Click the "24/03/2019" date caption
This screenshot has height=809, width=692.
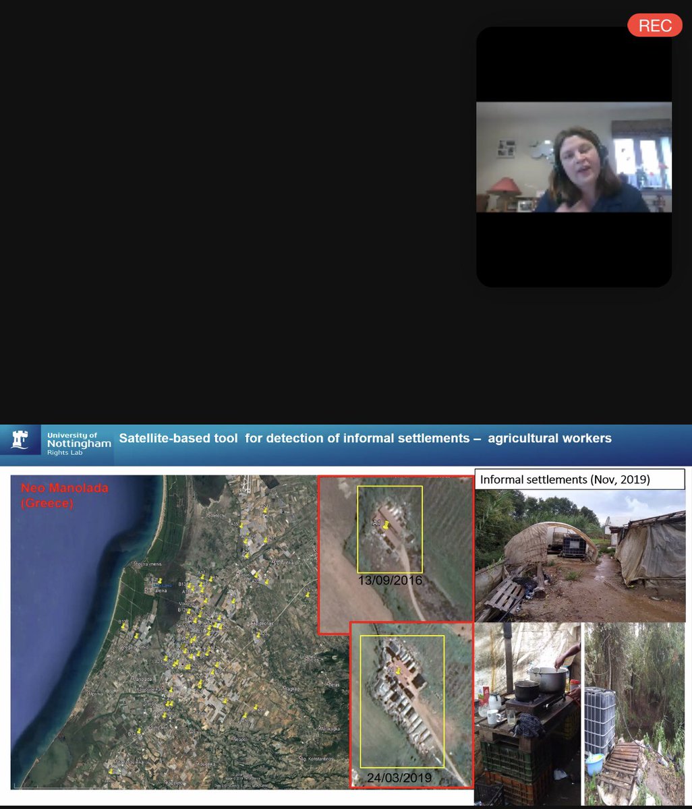pos(399,778)
